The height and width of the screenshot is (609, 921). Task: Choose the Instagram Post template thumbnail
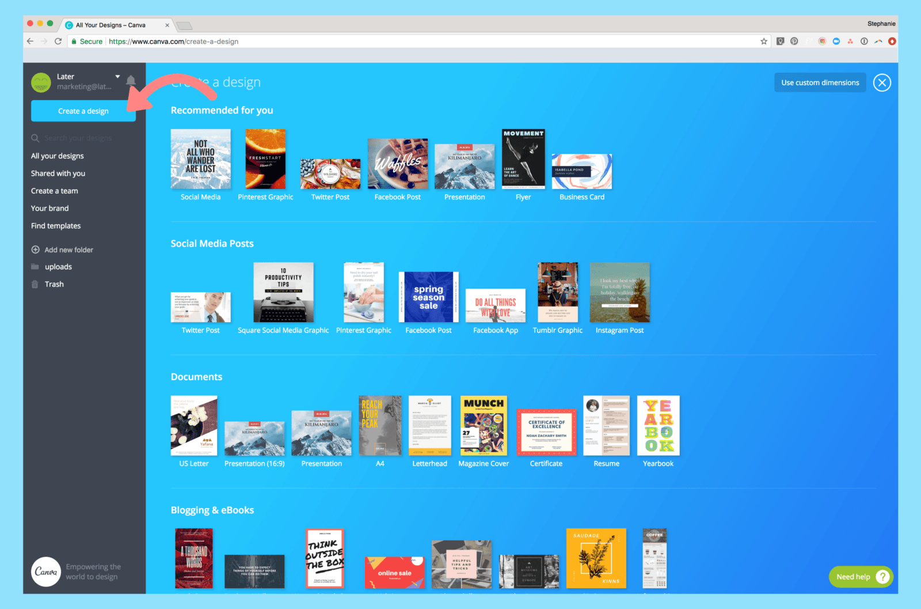[619, 293]
